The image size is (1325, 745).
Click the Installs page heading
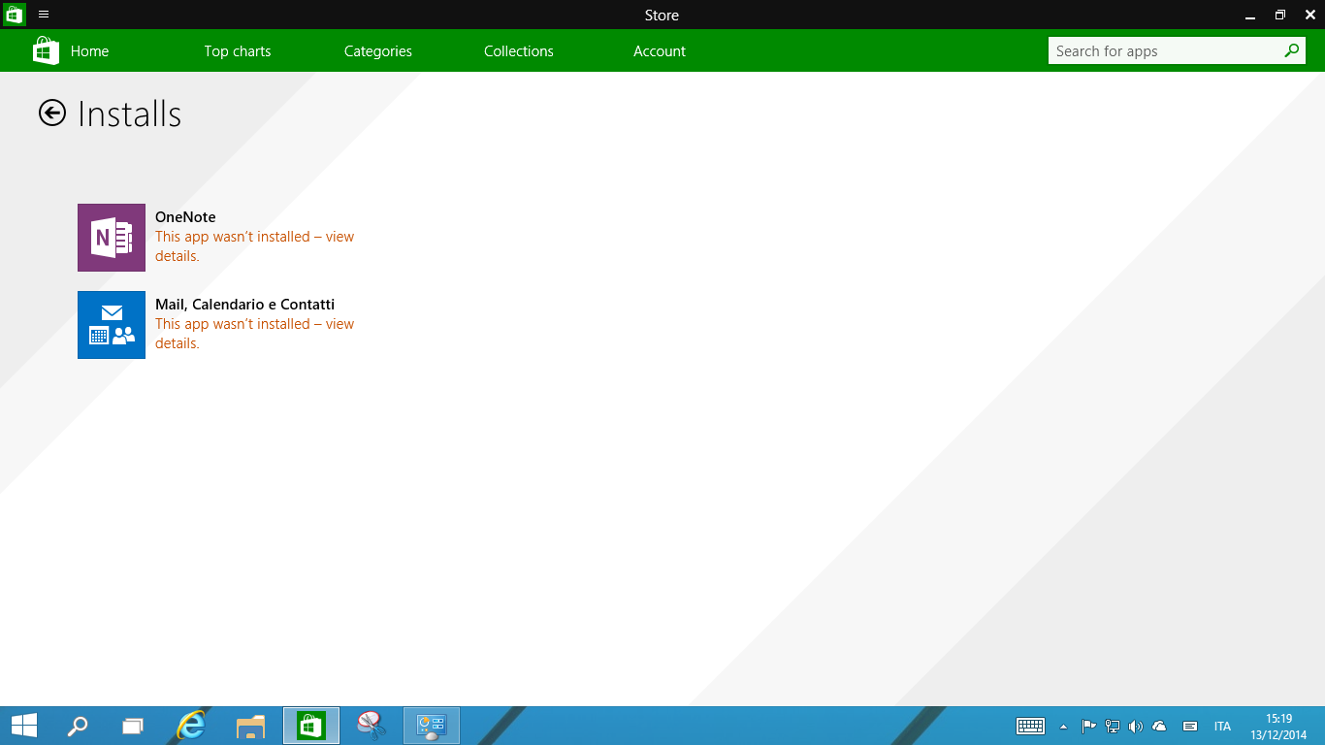coord(129,113)
